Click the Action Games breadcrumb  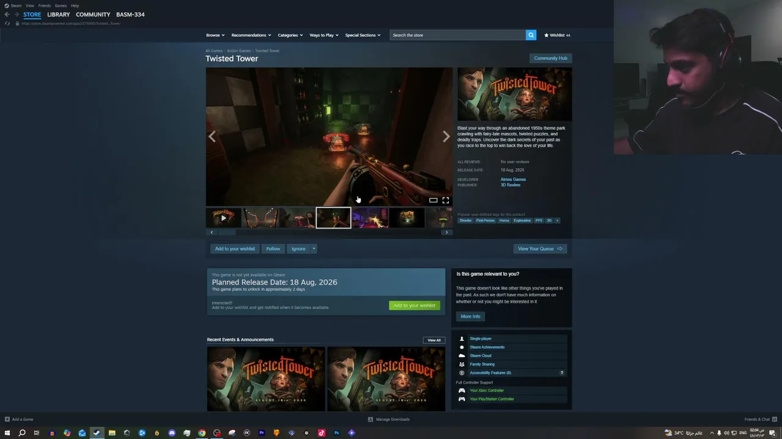click(239, 51)
